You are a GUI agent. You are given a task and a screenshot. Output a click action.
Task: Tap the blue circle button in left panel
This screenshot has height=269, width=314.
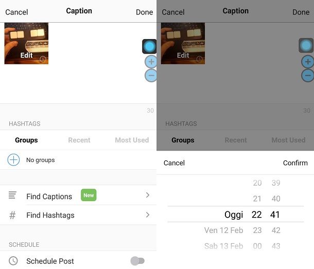tap(149, 46)
